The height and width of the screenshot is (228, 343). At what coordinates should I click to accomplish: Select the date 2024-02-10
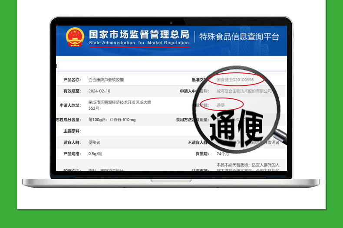[99, 91]
